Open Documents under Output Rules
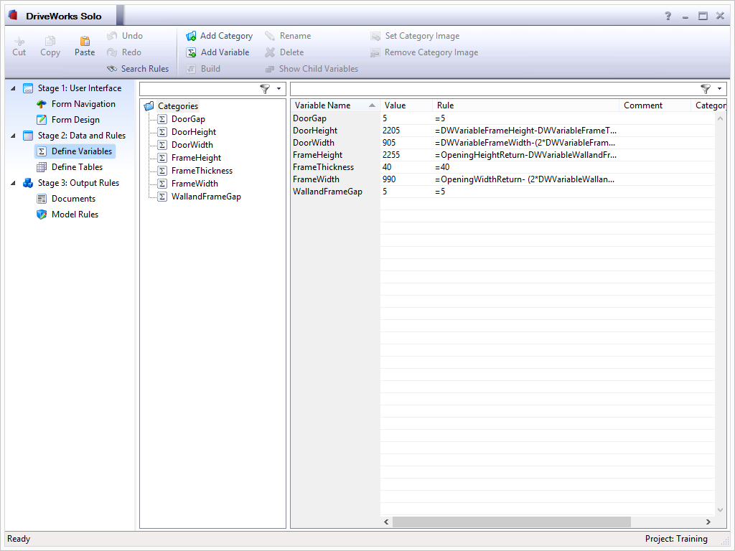The width and height of the screenshot is (735, 551). [x=74, y=199]
